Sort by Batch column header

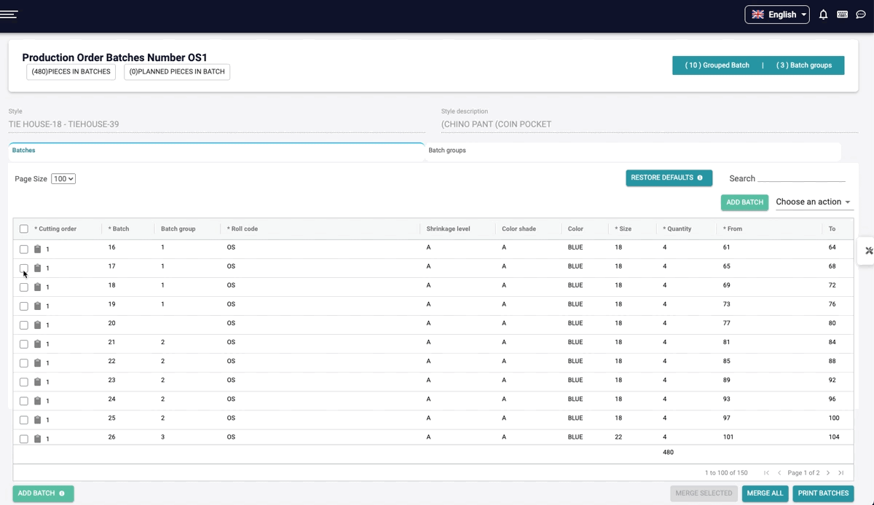coord(119,228)
